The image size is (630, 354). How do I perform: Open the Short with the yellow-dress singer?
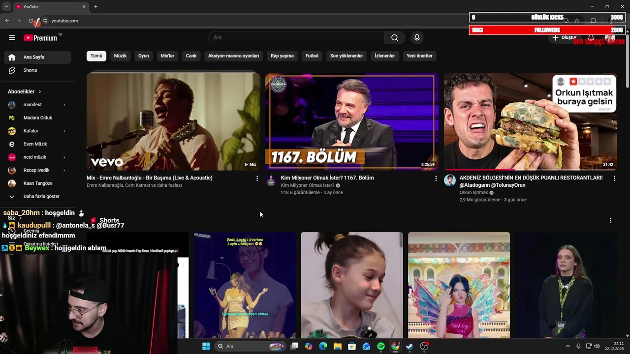point(245,285)
